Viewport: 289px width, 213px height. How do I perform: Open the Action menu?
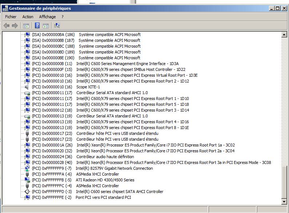click(28, 17)
